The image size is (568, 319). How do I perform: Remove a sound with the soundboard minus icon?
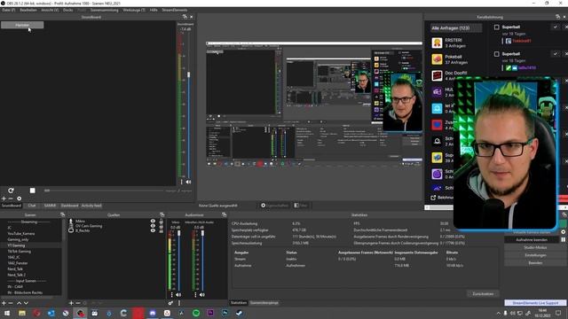point(11,198)
